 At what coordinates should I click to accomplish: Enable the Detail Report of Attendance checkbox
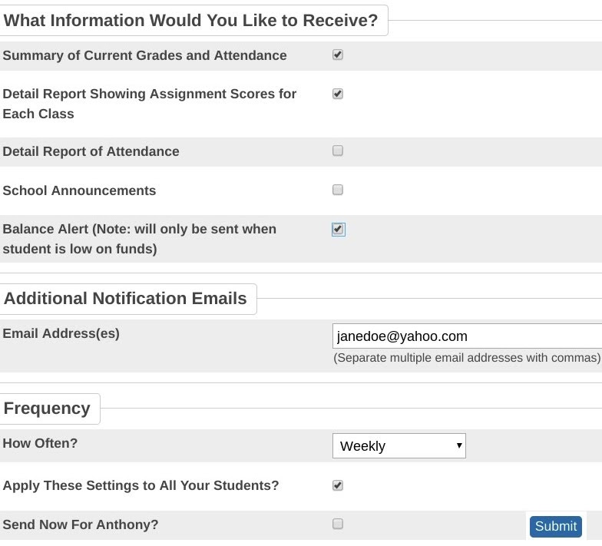click(338, 151)
